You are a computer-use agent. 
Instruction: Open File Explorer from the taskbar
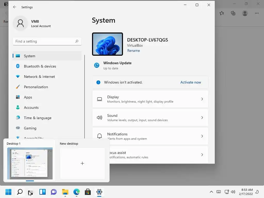(65, 192)
